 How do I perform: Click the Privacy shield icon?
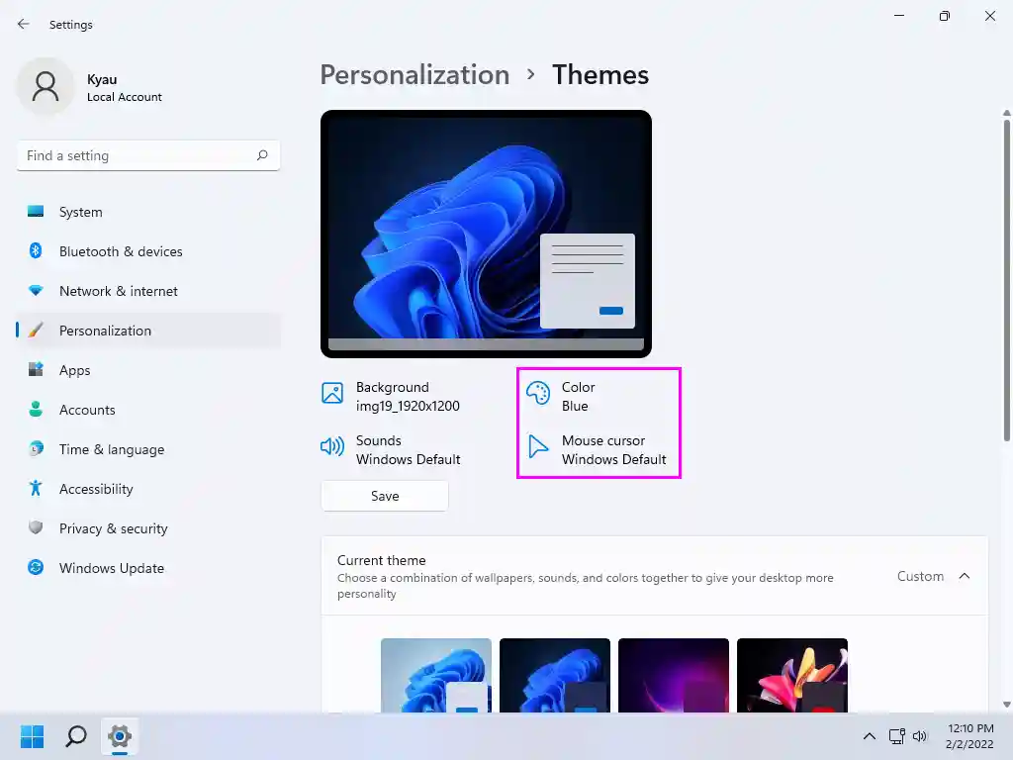36,527
